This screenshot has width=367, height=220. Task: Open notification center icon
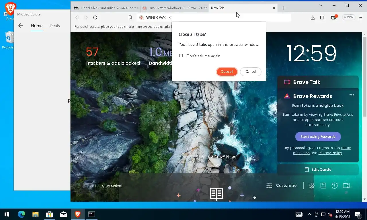coord(358,214)
